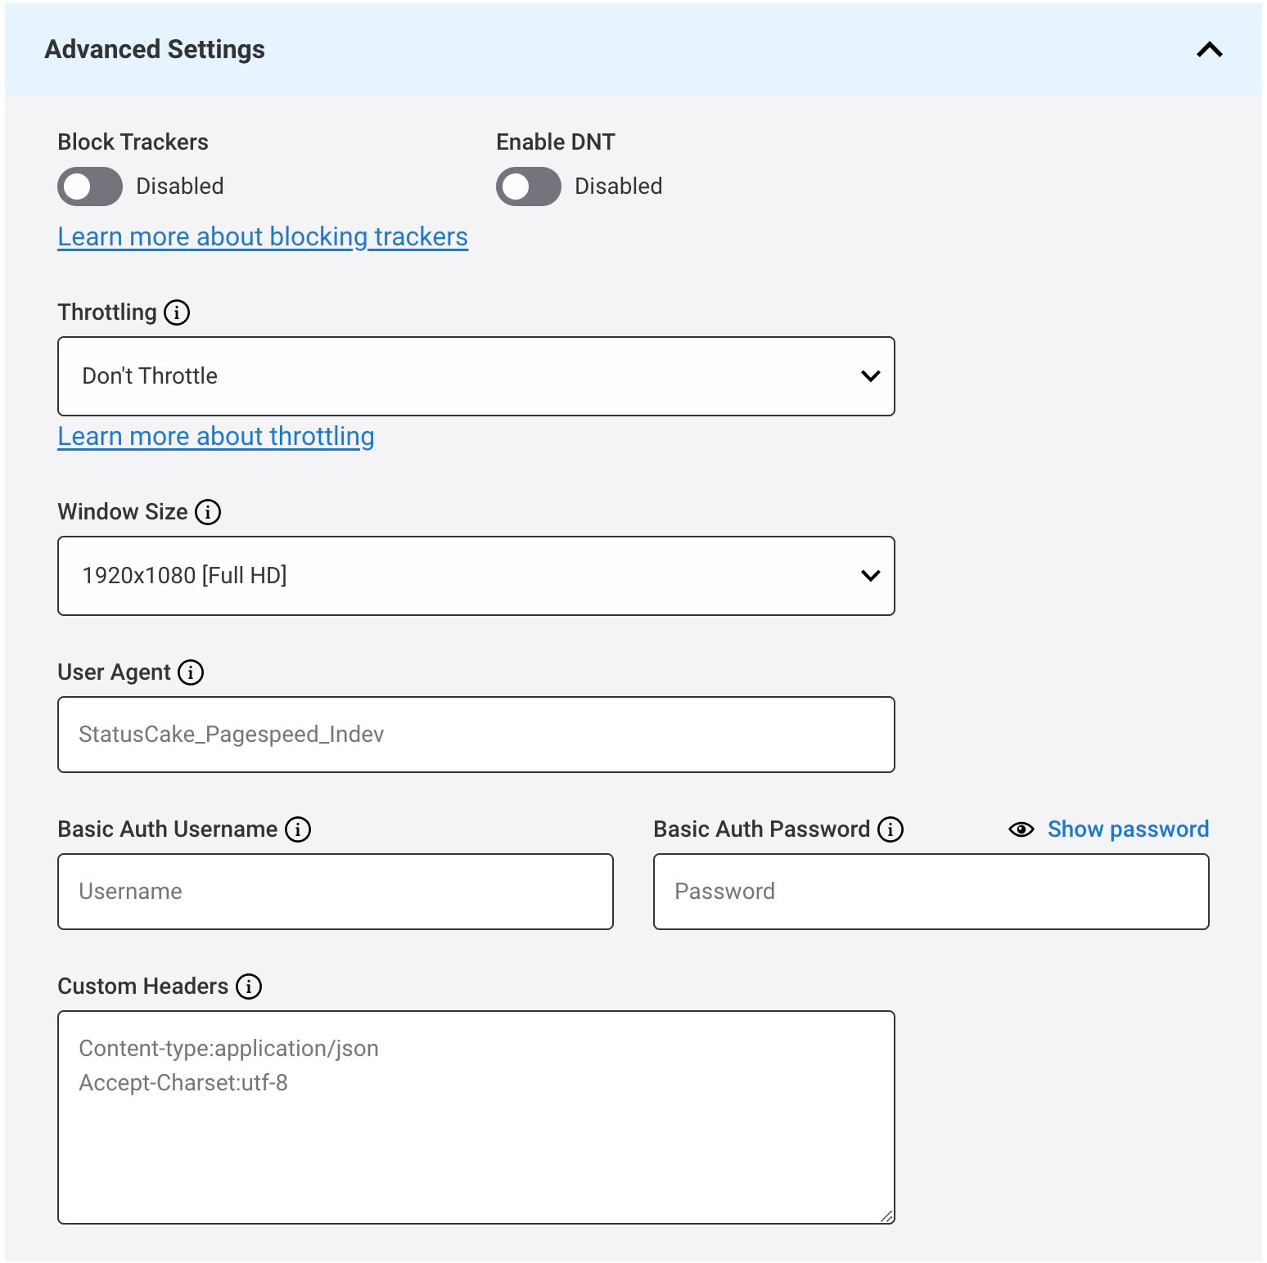Click the Advanced Settings header

pos(156,49)
